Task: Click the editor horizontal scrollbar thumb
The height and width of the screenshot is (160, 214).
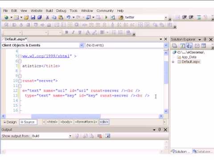Action: point(66,116)
